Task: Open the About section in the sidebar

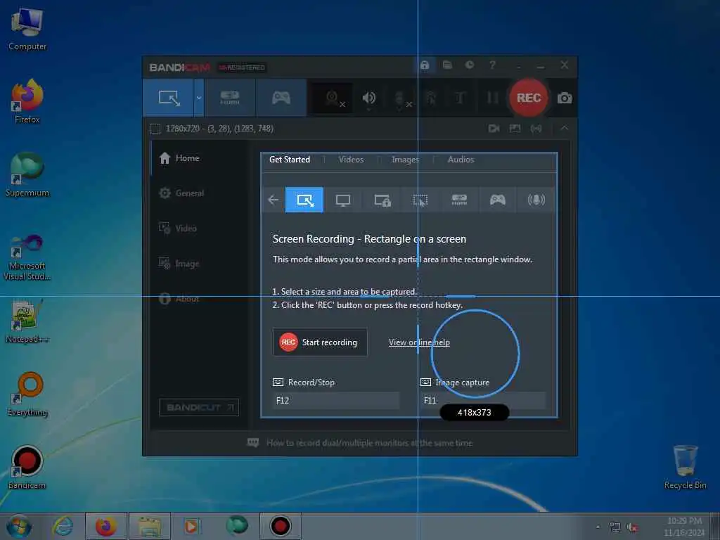Action: [x=179, y=299]
